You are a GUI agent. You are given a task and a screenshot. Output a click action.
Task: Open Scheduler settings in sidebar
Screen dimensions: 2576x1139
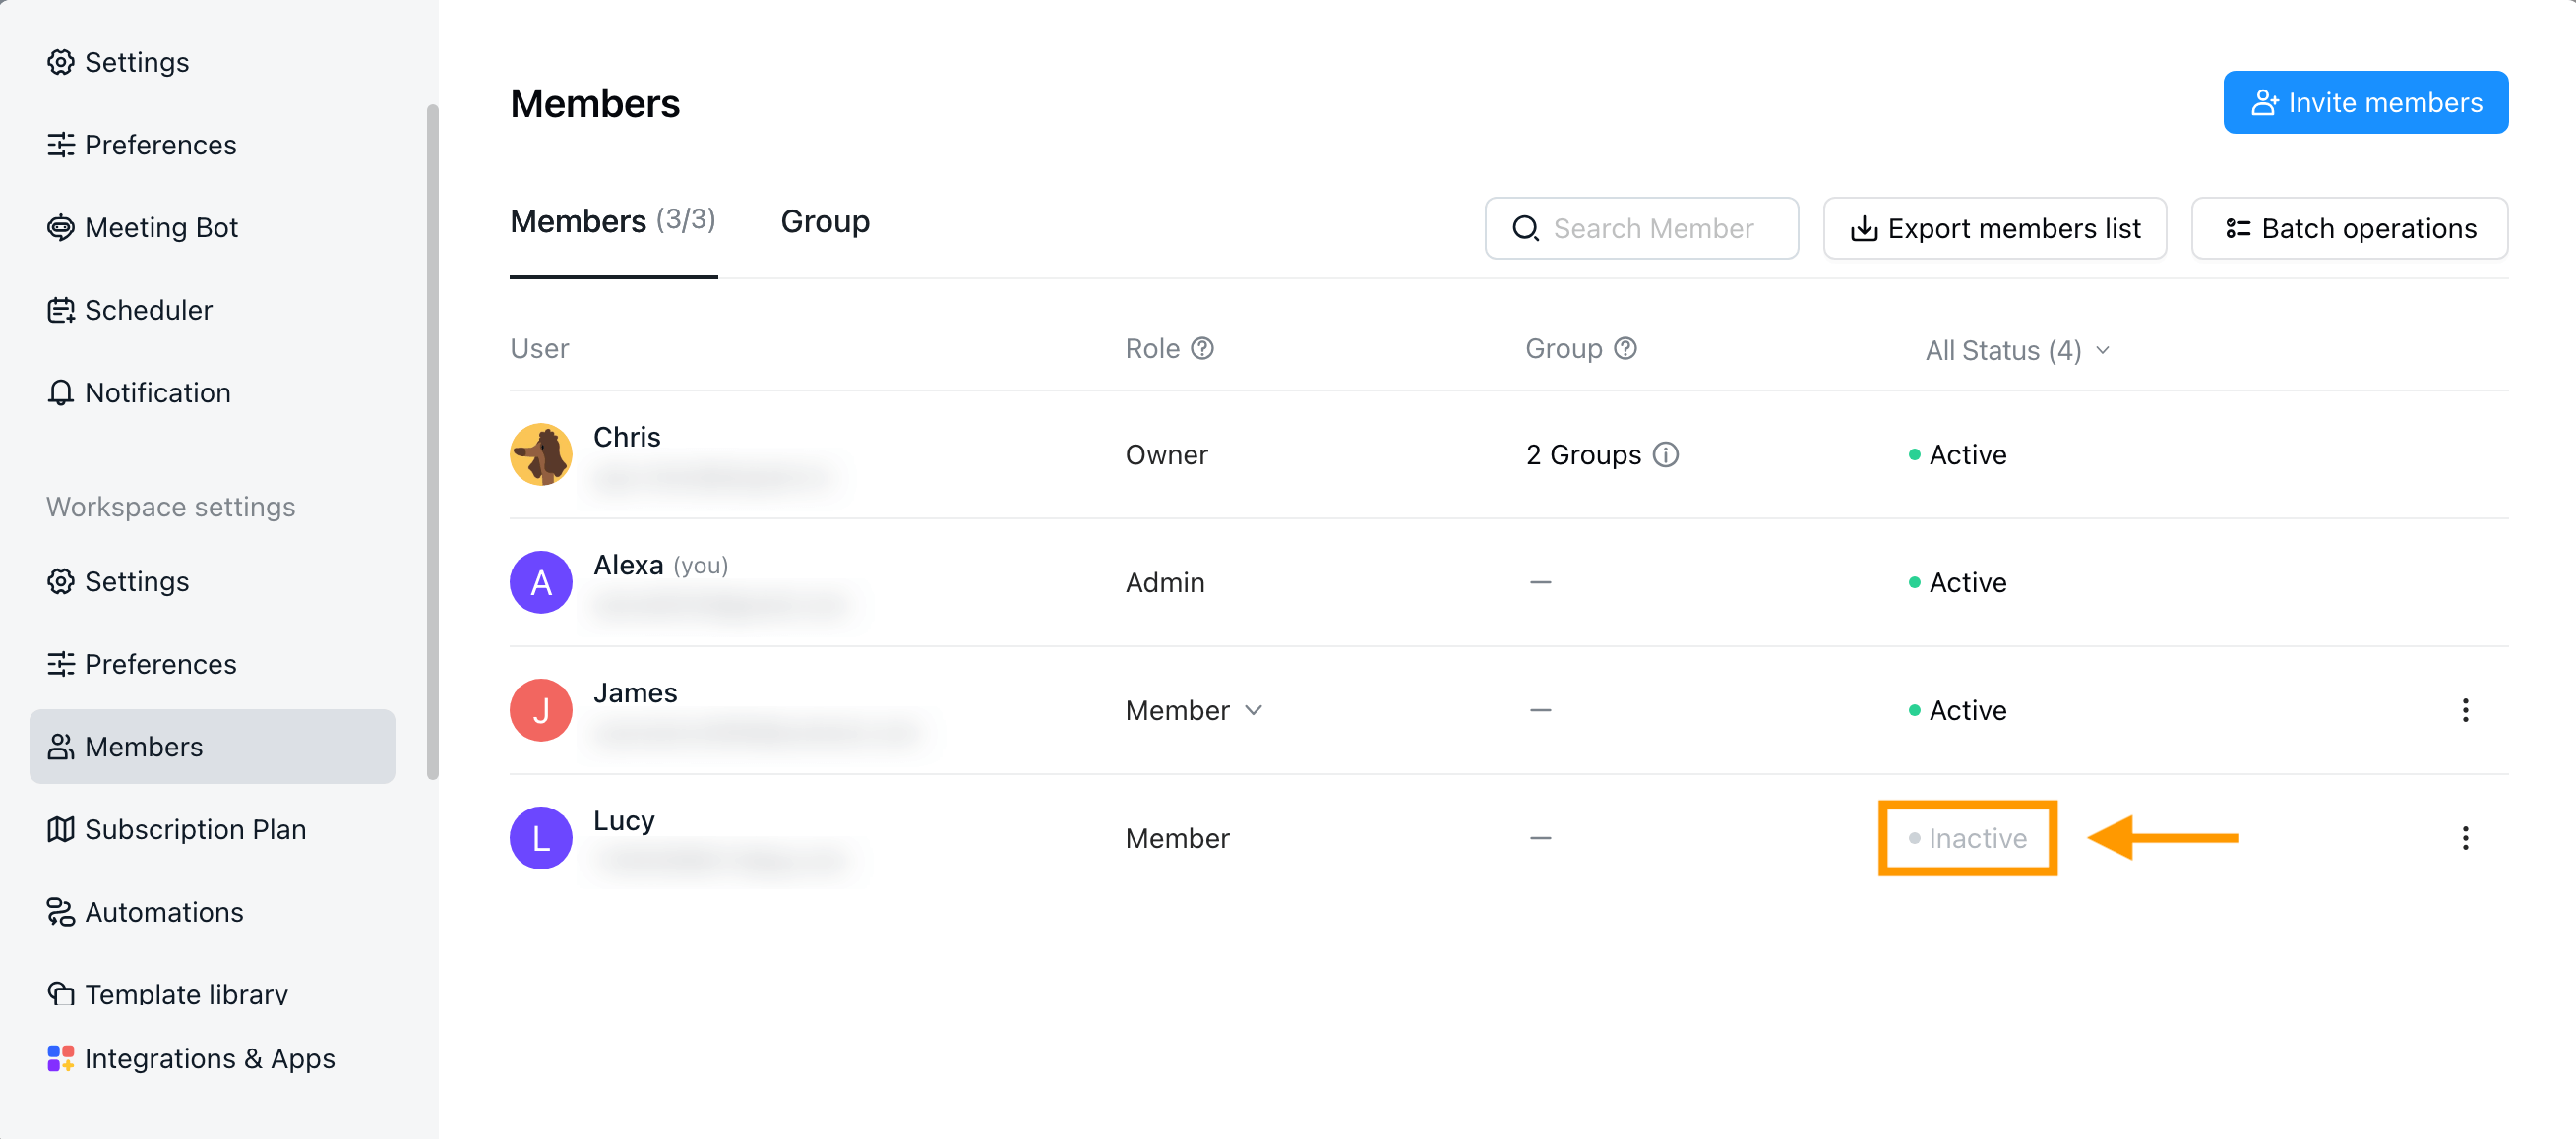[x=148, y=310]
